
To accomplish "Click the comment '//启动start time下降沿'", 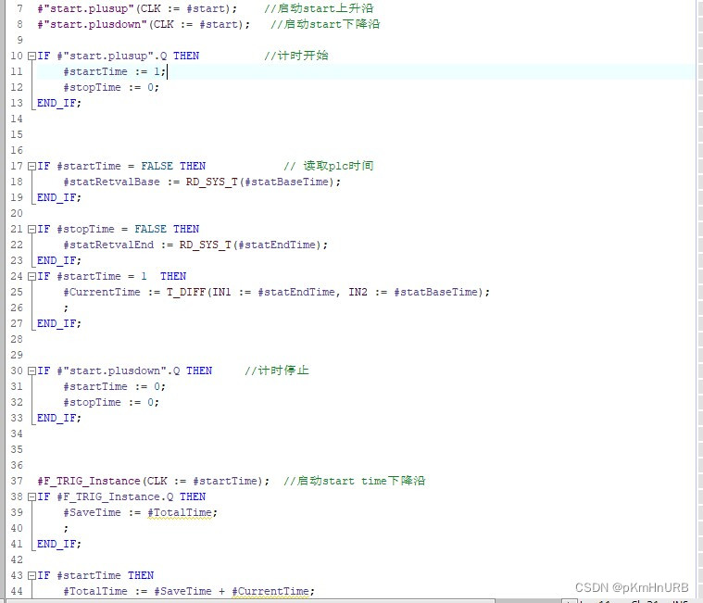I will pos(354,481).
